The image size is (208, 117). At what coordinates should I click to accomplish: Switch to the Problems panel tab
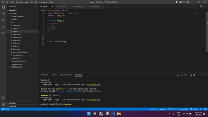[45, 75]
